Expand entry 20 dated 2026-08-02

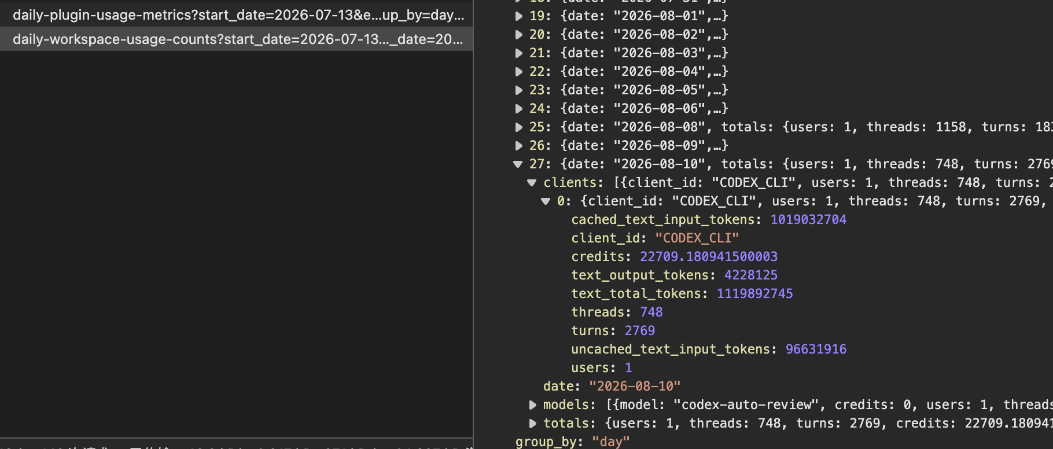pos(519,35)
